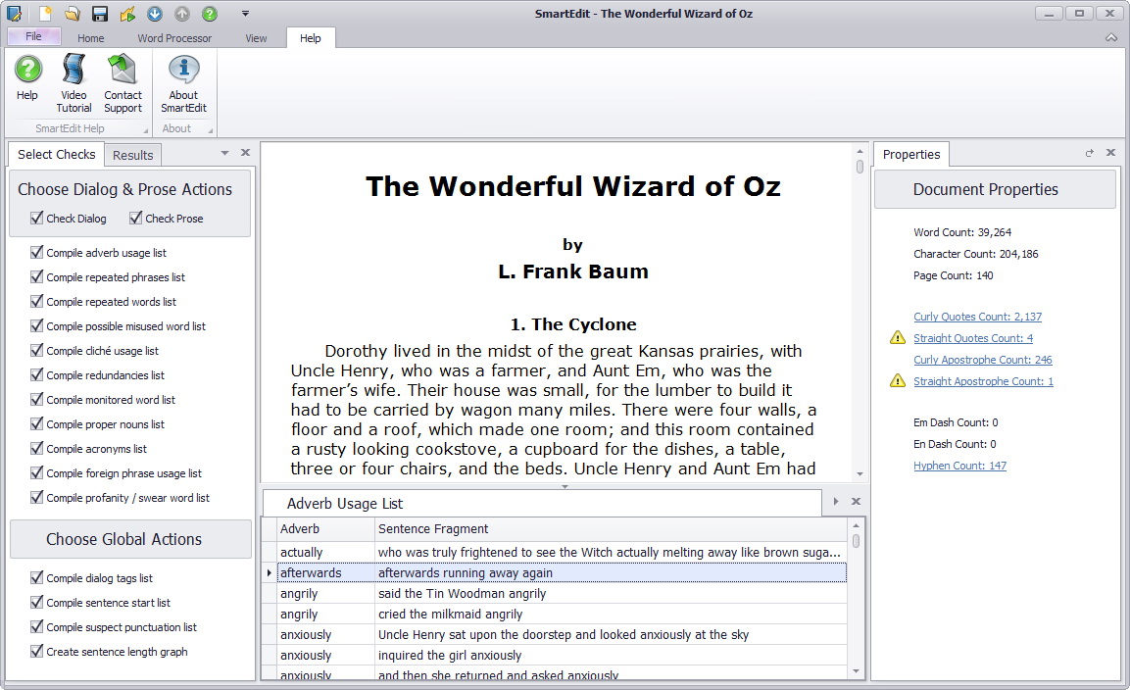1130x690 pixels.
Task: Open the Quick Access Toolbar customize dropdown
Action: (245, 14)
